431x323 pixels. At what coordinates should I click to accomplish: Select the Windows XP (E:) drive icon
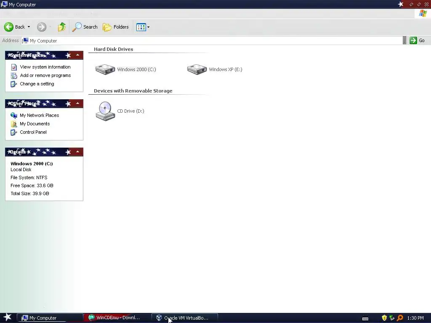pyautogui.click(x=197, y=69)
